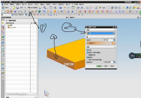This screenshot has width=141, height=98.
Task: Click the New file blank page icon
Action: point(11,8)
